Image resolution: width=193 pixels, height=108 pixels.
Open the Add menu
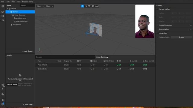19,2
